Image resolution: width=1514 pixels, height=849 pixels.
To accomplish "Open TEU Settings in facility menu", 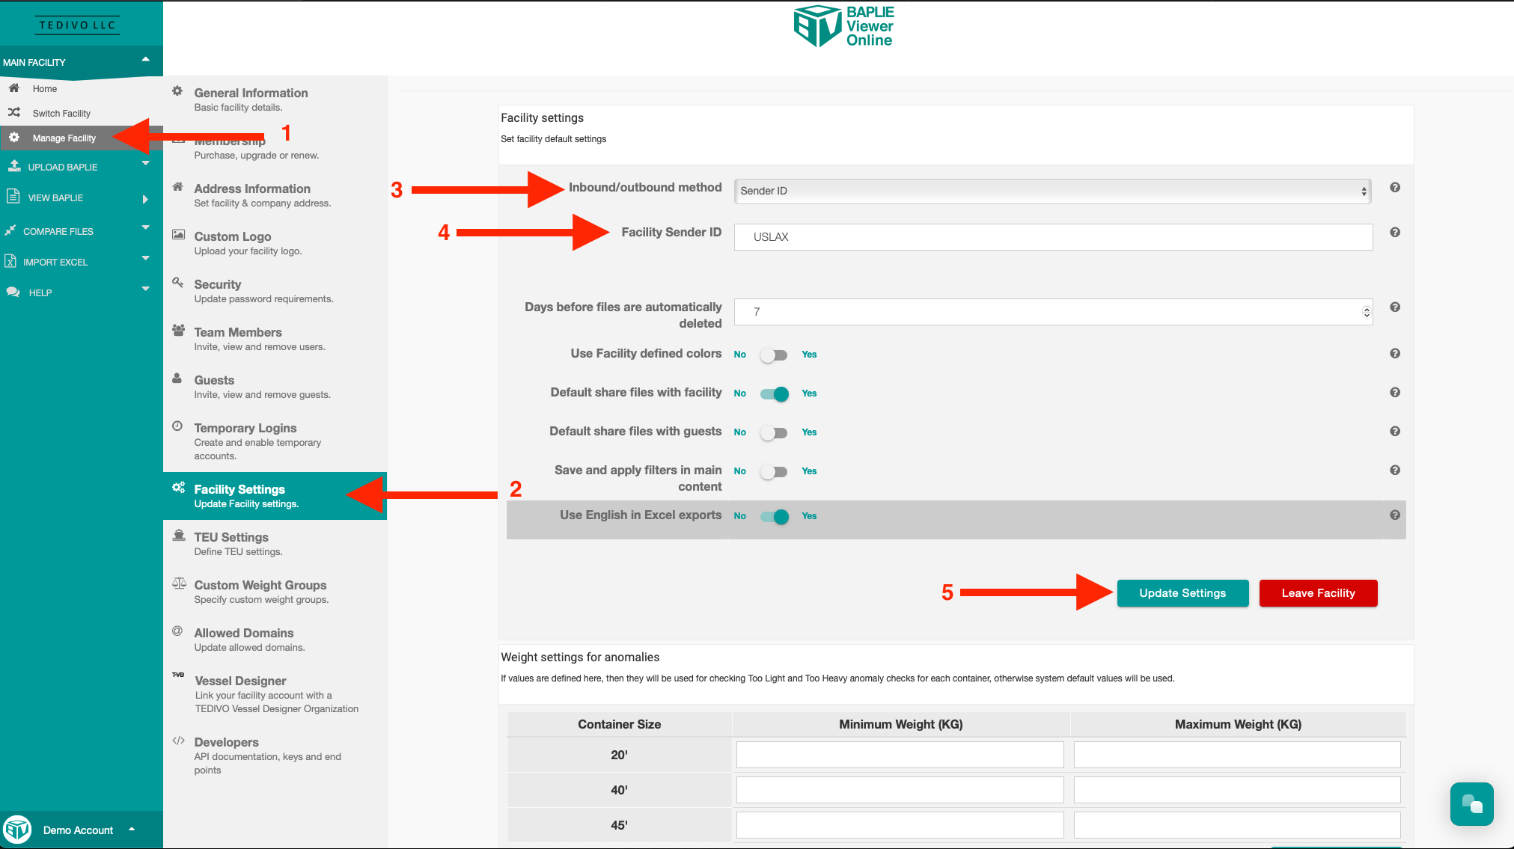I will click(x=231, y=537).
